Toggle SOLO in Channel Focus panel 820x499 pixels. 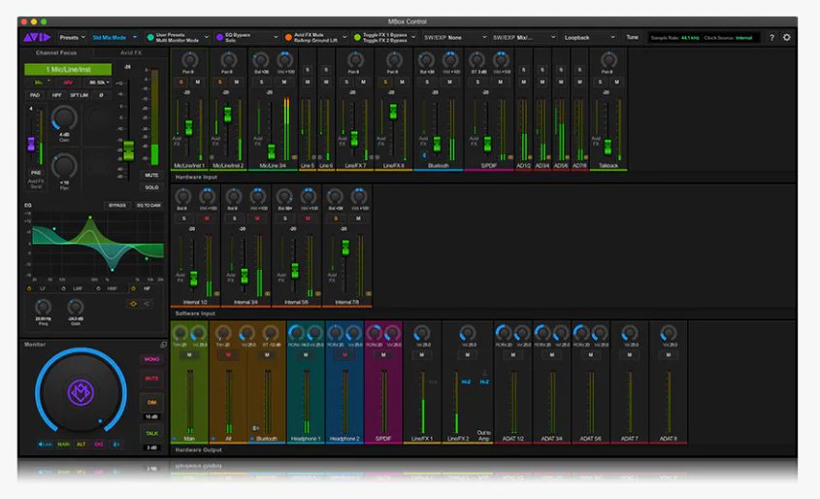pos(151,187)
